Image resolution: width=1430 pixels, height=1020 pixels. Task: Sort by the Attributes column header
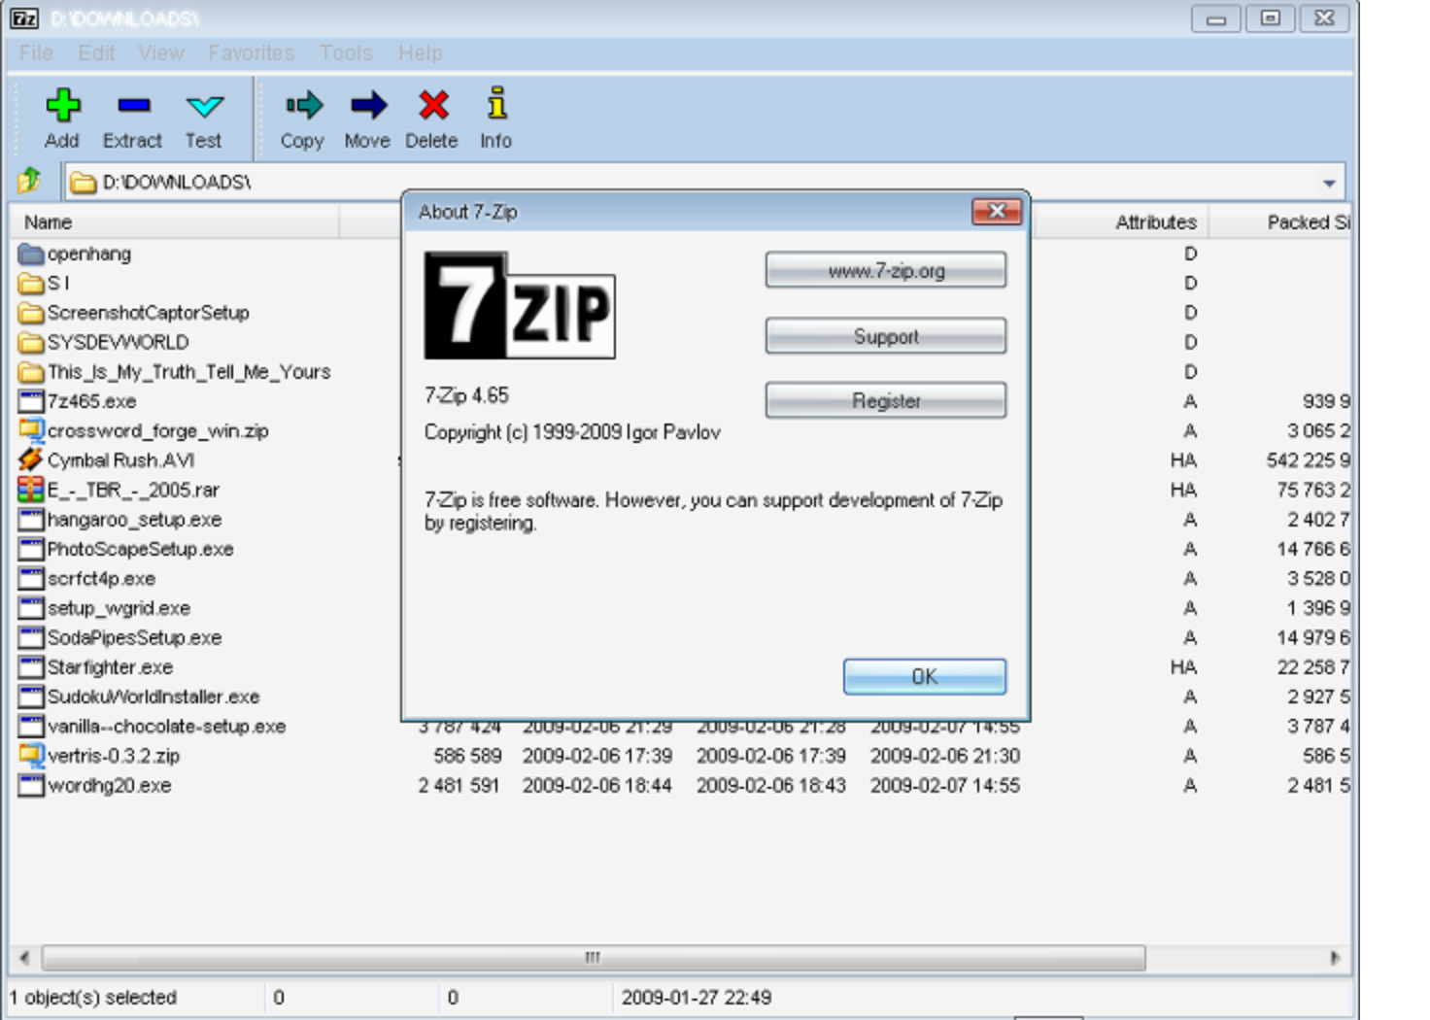[x=1121, y=222]
